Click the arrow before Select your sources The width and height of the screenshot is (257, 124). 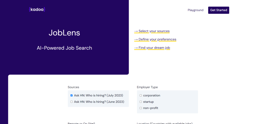click(x=136, y=31)
